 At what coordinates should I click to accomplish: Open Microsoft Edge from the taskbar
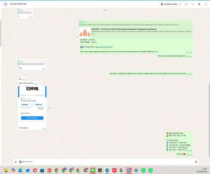point(21,170)
